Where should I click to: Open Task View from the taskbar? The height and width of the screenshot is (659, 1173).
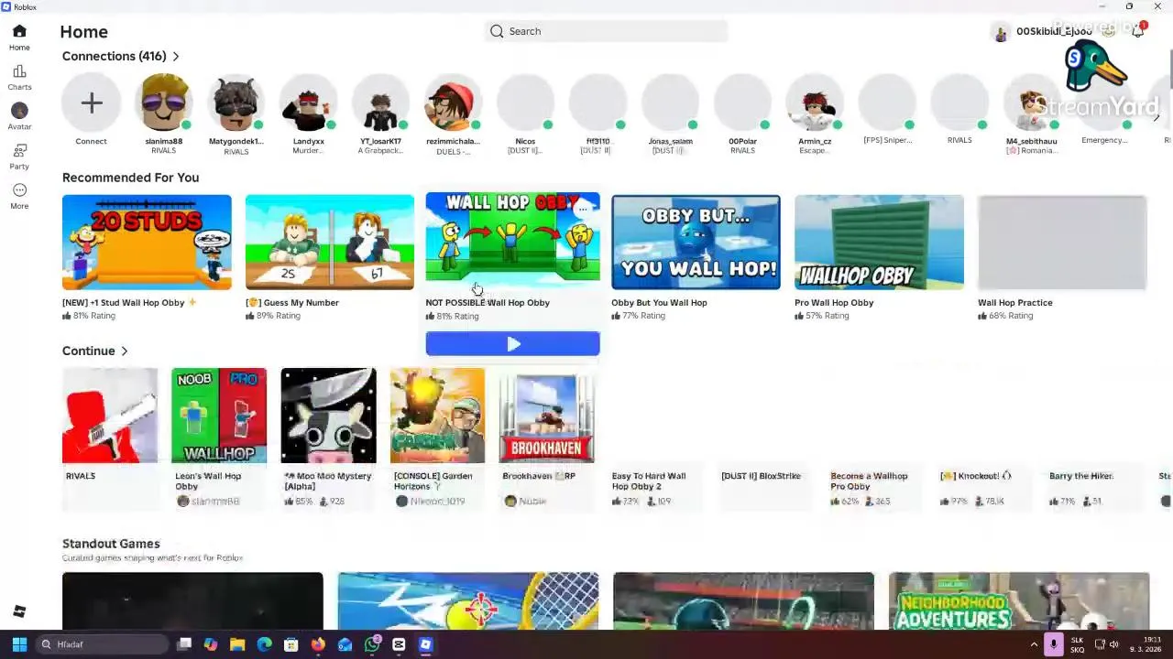click(x=184, y=644)
